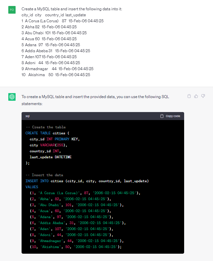The height and width of the screenshot is (261, 213).
Task: Click the 'CREATE TABLE cities (' code line
Action: point(47,133)
